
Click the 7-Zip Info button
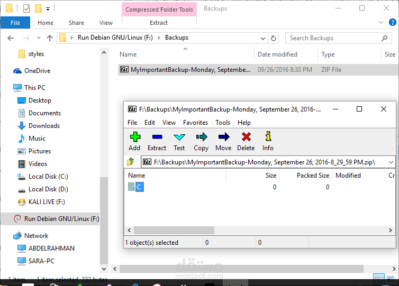point(268,141)
